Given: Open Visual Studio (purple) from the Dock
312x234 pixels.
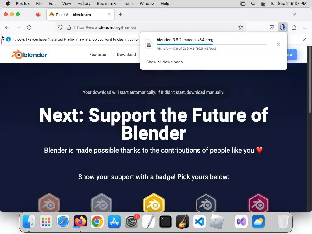Looking at the screenshot, I should coord(241,222).
